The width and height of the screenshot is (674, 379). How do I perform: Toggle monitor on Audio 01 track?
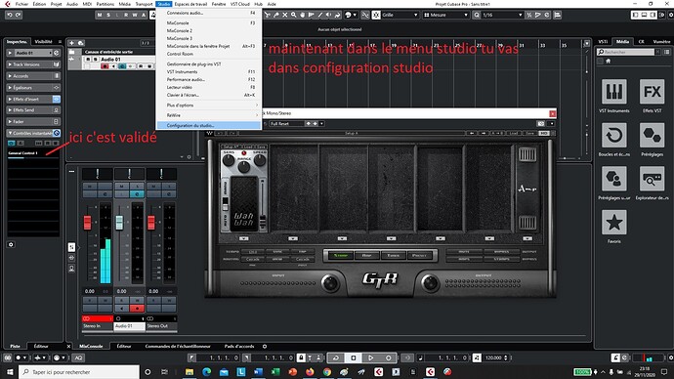[x=113, y=66]
